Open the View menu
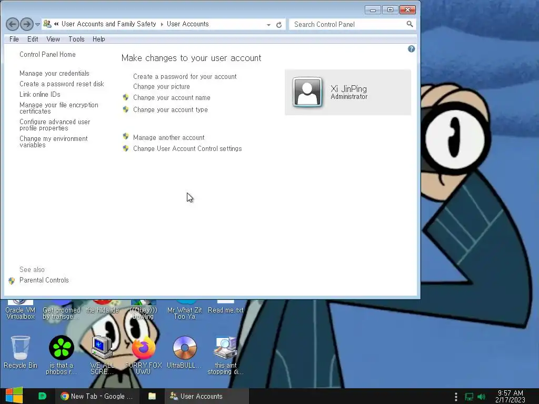Viewport: 539px width, 404px height. coord(53,39)
